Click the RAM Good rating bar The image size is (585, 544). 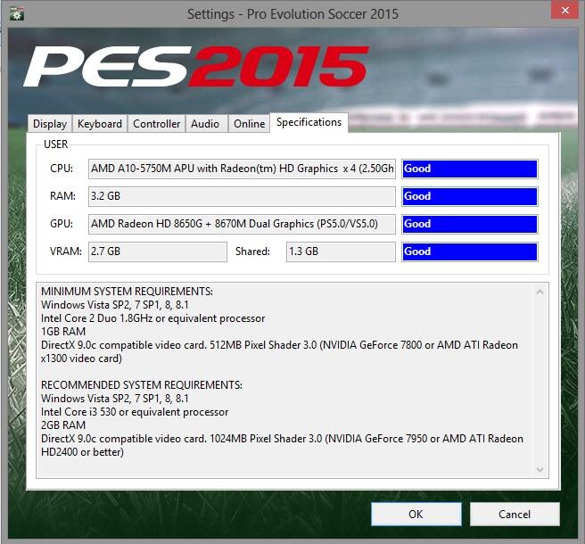(x=470, y=196)
